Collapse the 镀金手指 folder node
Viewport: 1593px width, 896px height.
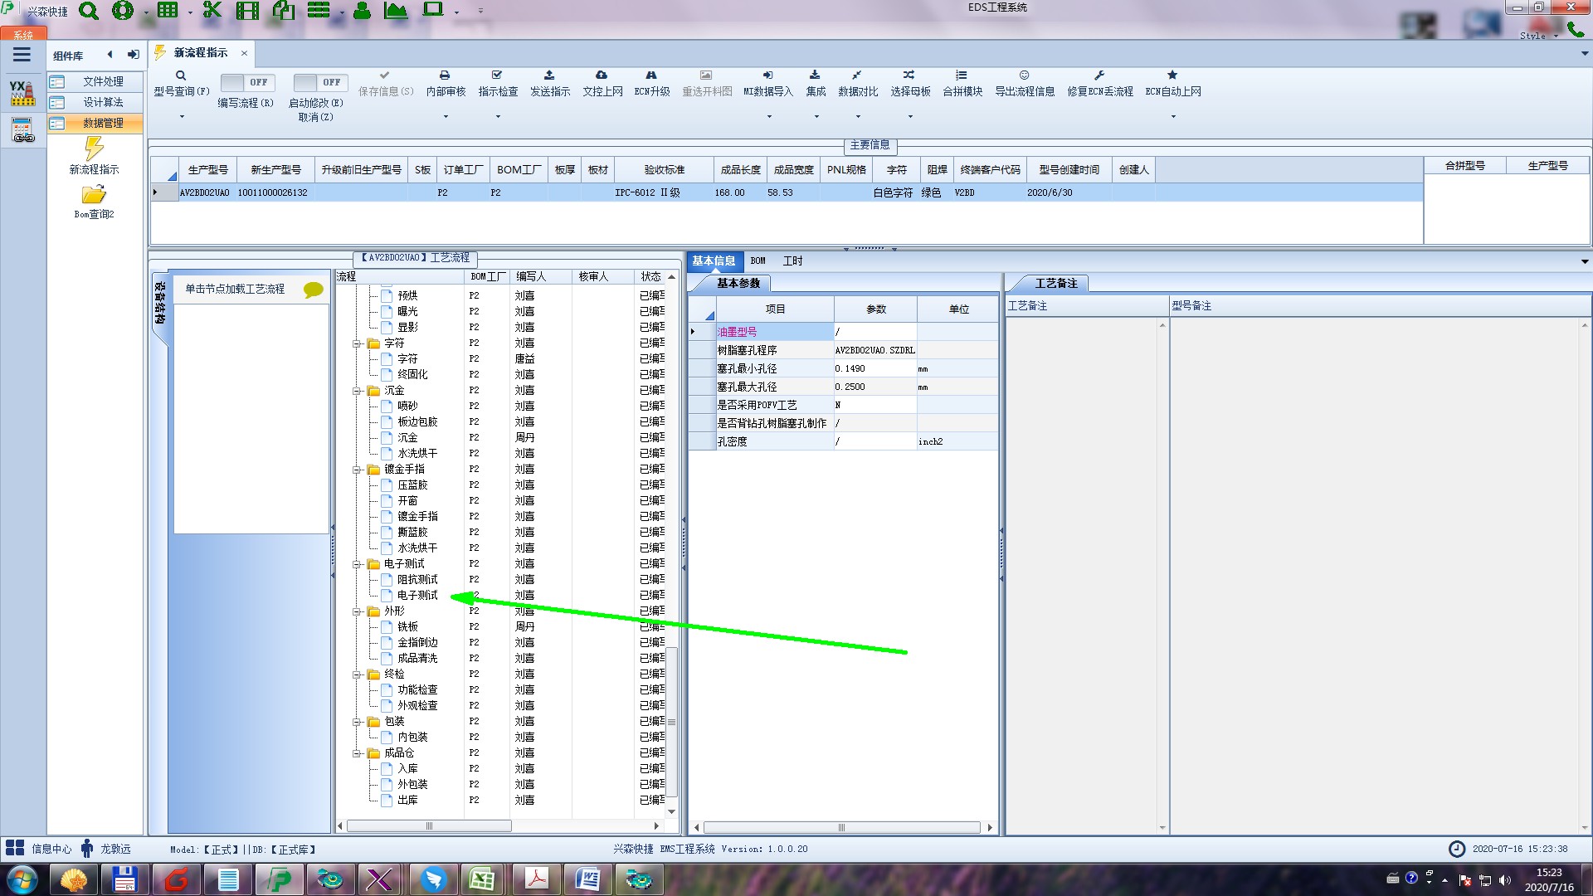click(x=357, y=469)
